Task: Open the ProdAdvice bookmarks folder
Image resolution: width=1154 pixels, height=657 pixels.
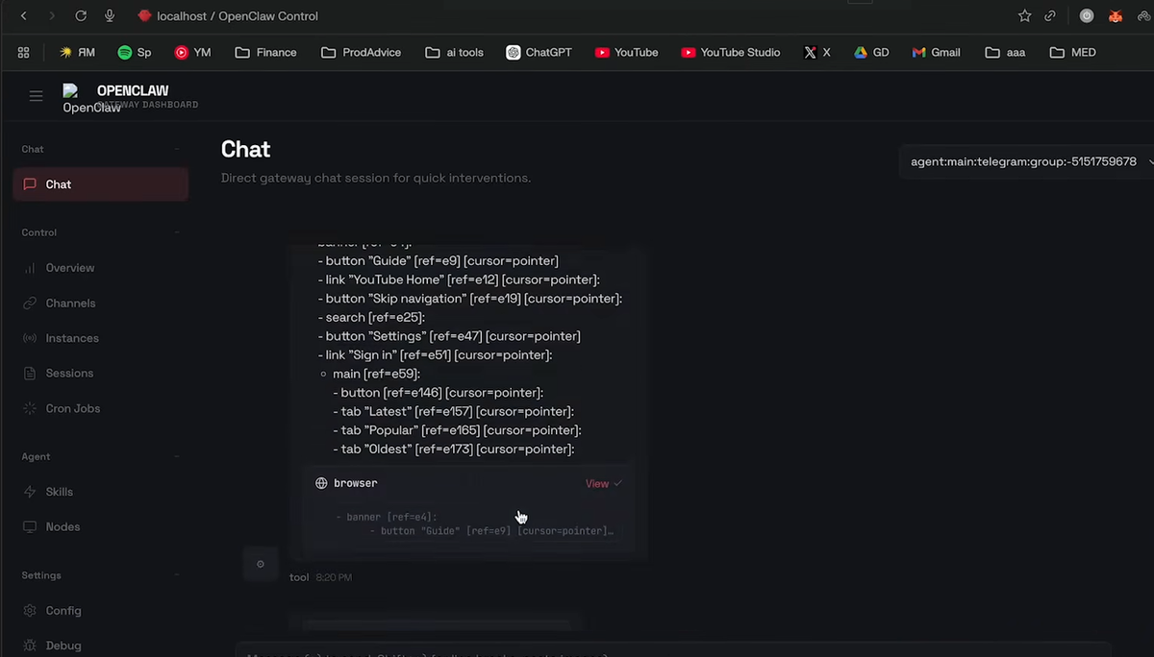Action: pyautogui.click(x=362, y=53)
